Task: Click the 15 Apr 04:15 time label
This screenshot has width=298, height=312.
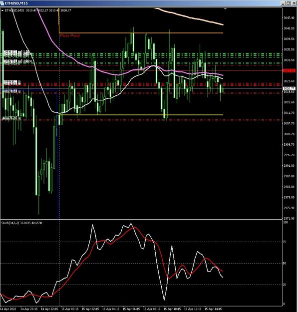Action: pyautogui.click(x=111, y=309)
